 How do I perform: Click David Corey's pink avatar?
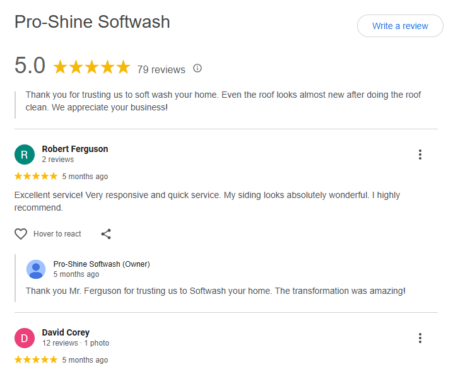coord(25,338)
